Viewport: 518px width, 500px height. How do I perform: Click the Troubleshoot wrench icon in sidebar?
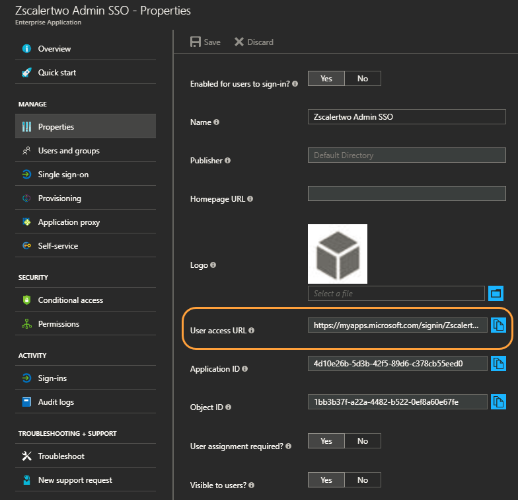coord(26,456)
